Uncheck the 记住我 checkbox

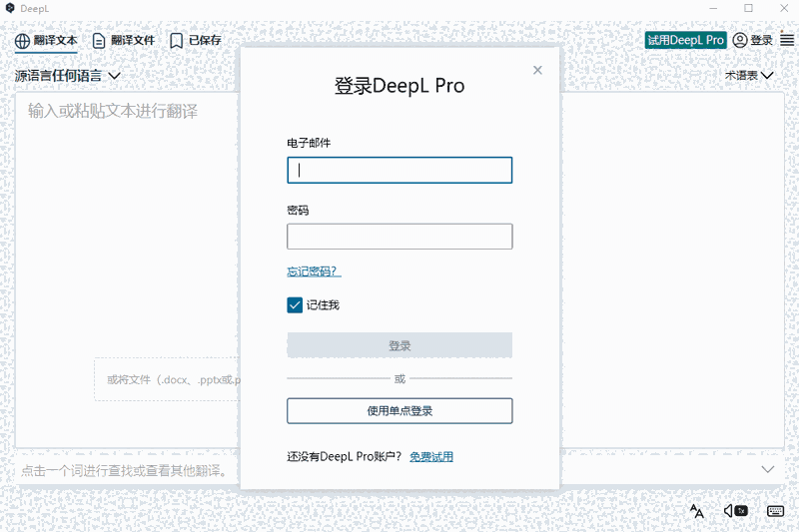(295, 305)
